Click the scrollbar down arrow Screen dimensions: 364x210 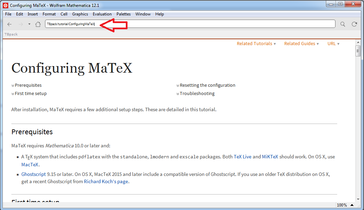pos(358,199)
